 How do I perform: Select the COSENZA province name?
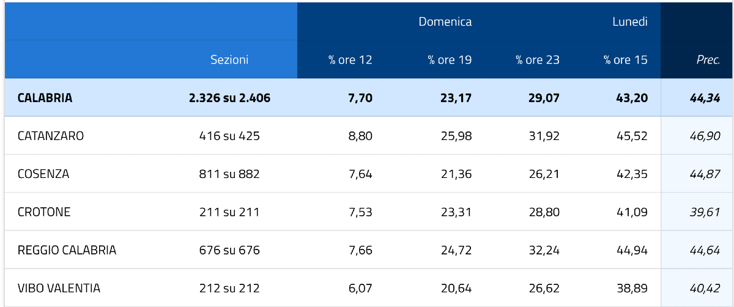43,174
